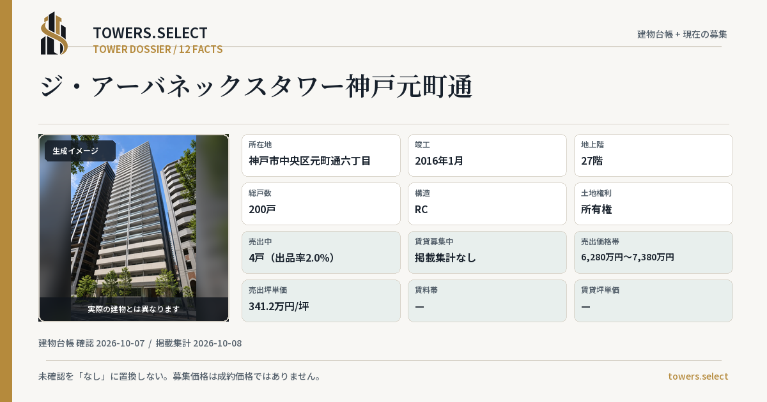767x402 pixels.
Task: Click the 建物台帳 確認 2026-10-07 date text
Action: coord(91,343)
